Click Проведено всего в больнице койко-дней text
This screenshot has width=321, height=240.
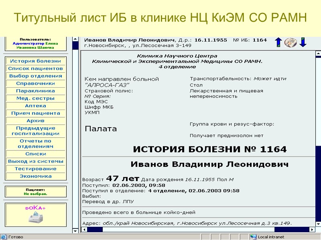139,213
